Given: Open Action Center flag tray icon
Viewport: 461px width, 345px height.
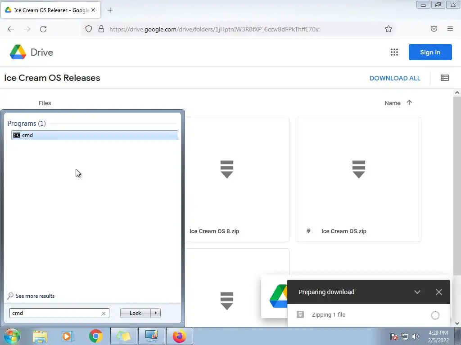Looking at the screenshot, I should point(394,336).
